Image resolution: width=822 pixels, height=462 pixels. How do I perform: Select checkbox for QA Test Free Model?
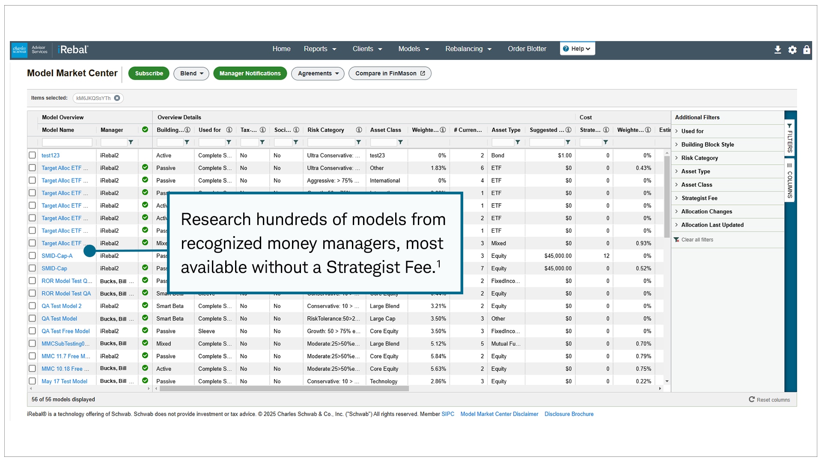[32, 331]
